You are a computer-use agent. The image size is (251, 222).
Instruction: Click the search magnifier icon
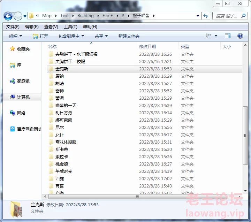[243, 16]
